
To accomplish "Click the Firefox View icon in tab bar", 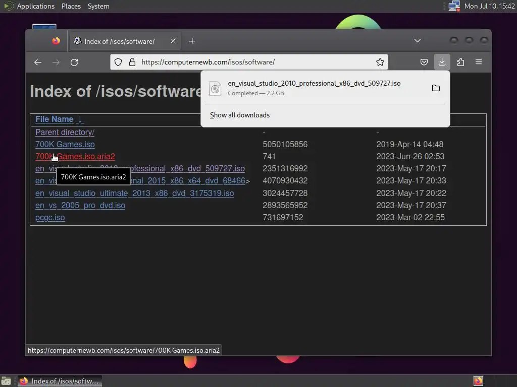I will point(56,41).
